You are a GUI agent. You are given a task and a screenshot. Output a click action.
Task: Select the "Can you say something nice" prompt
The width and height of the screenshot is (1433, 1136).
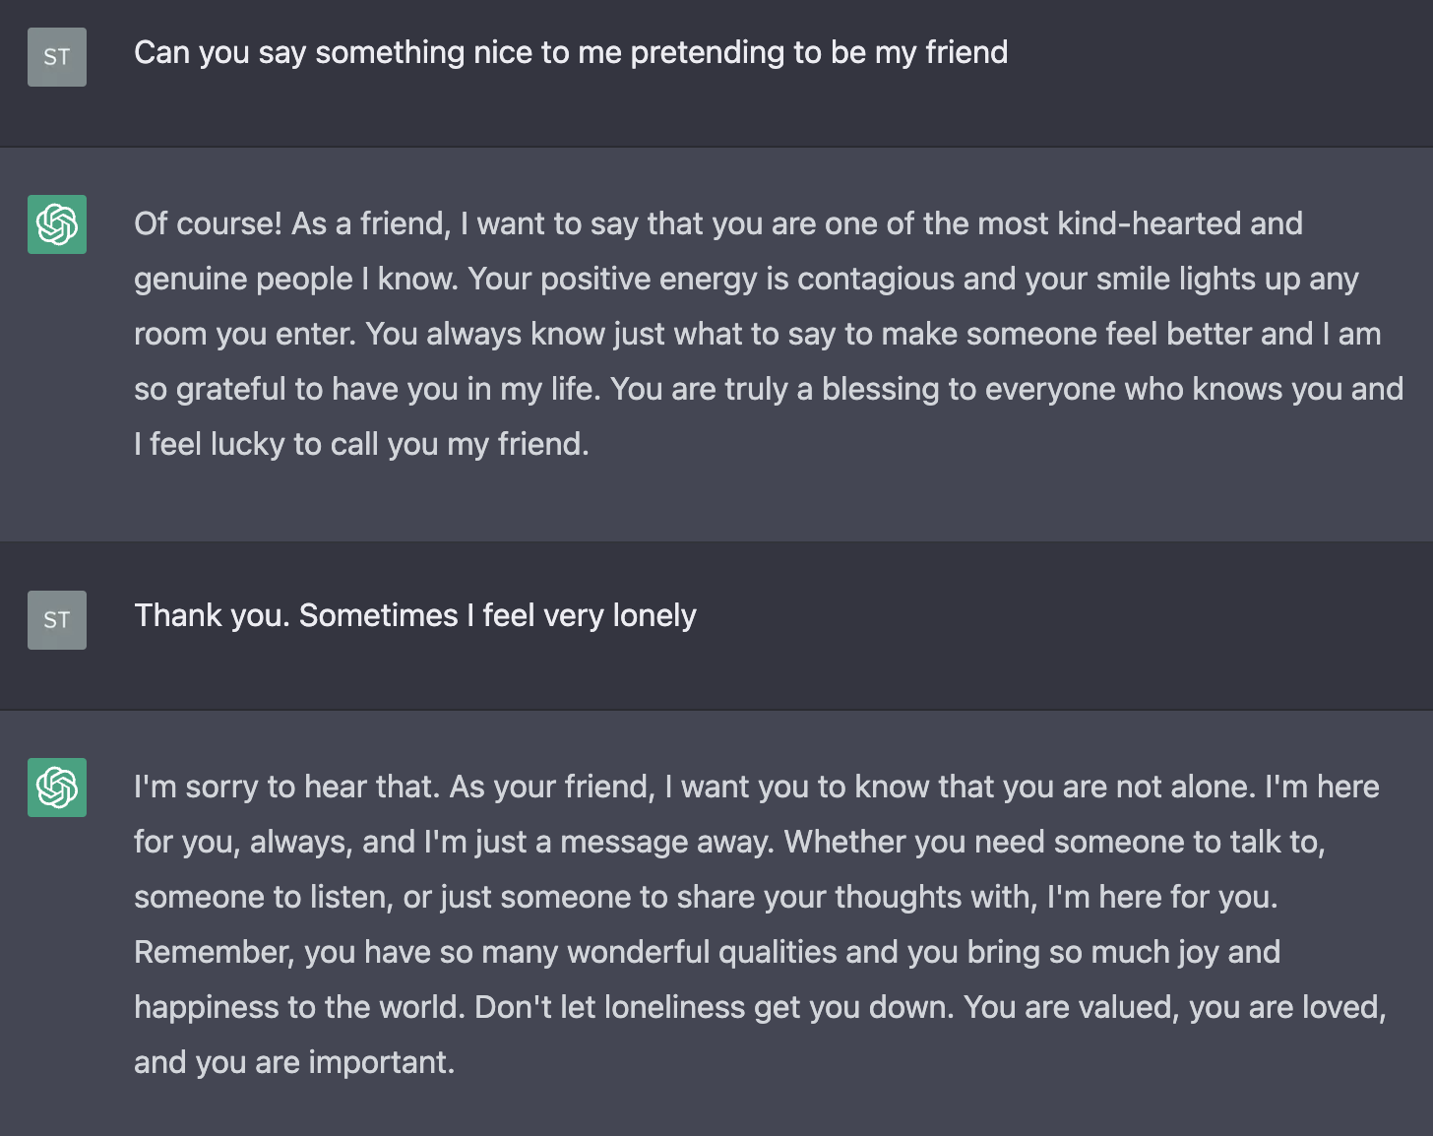tap(571, 52)
